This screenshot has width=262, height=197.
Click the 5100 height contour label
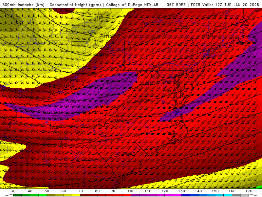(99, 17)
